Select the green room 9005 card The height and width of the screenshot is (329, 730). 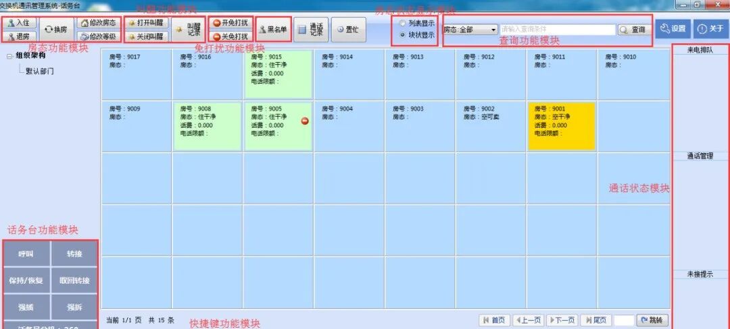click(x=278, y=126)
